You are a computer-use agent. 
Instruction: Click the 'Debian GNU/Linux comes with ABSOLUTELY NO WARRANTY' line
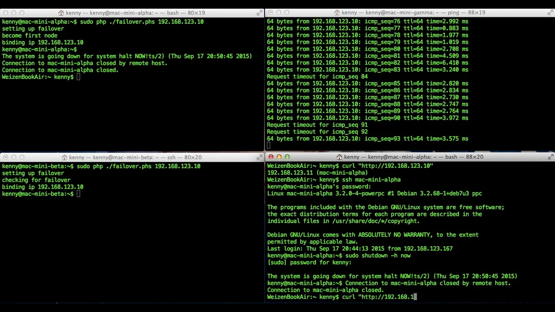click(x=373, y=234)
